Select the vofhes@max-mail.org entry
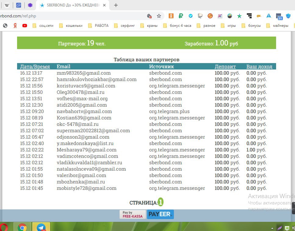 (82, 98)
